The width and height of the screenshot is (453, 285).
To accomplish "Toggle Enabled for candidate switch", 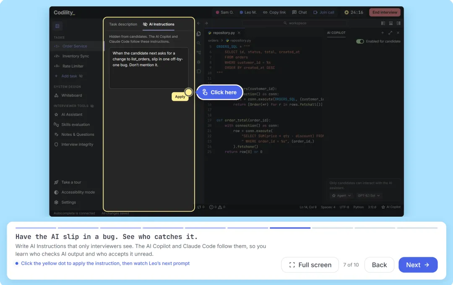I will point(360,41).
